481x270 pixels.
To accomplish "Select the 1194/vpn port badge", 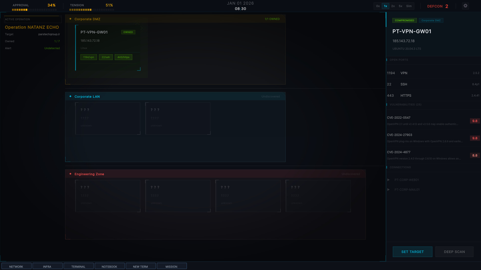I will (x=88, y=57).
